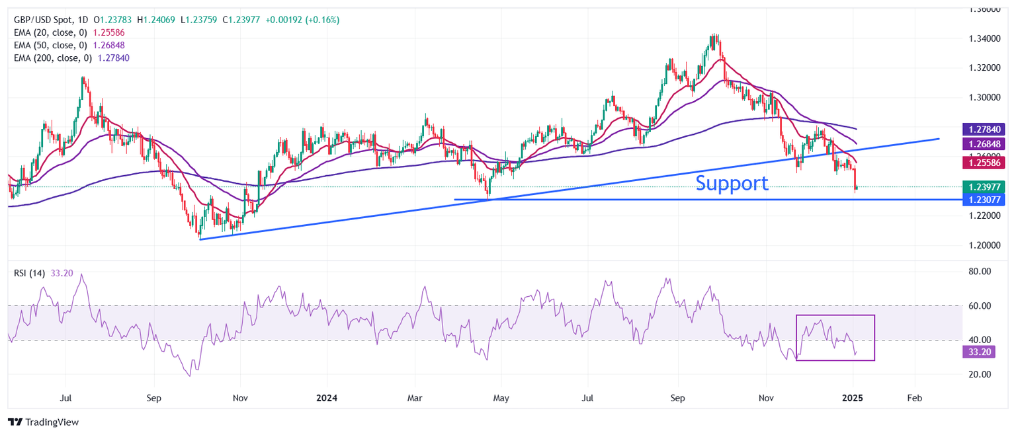Click the green 1.23977 current price tag

click(x=984, y=187)
